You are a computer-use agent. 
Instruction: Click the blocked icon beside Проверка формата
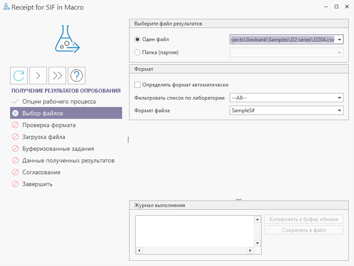pyautogui.click(x=15, y=125)
